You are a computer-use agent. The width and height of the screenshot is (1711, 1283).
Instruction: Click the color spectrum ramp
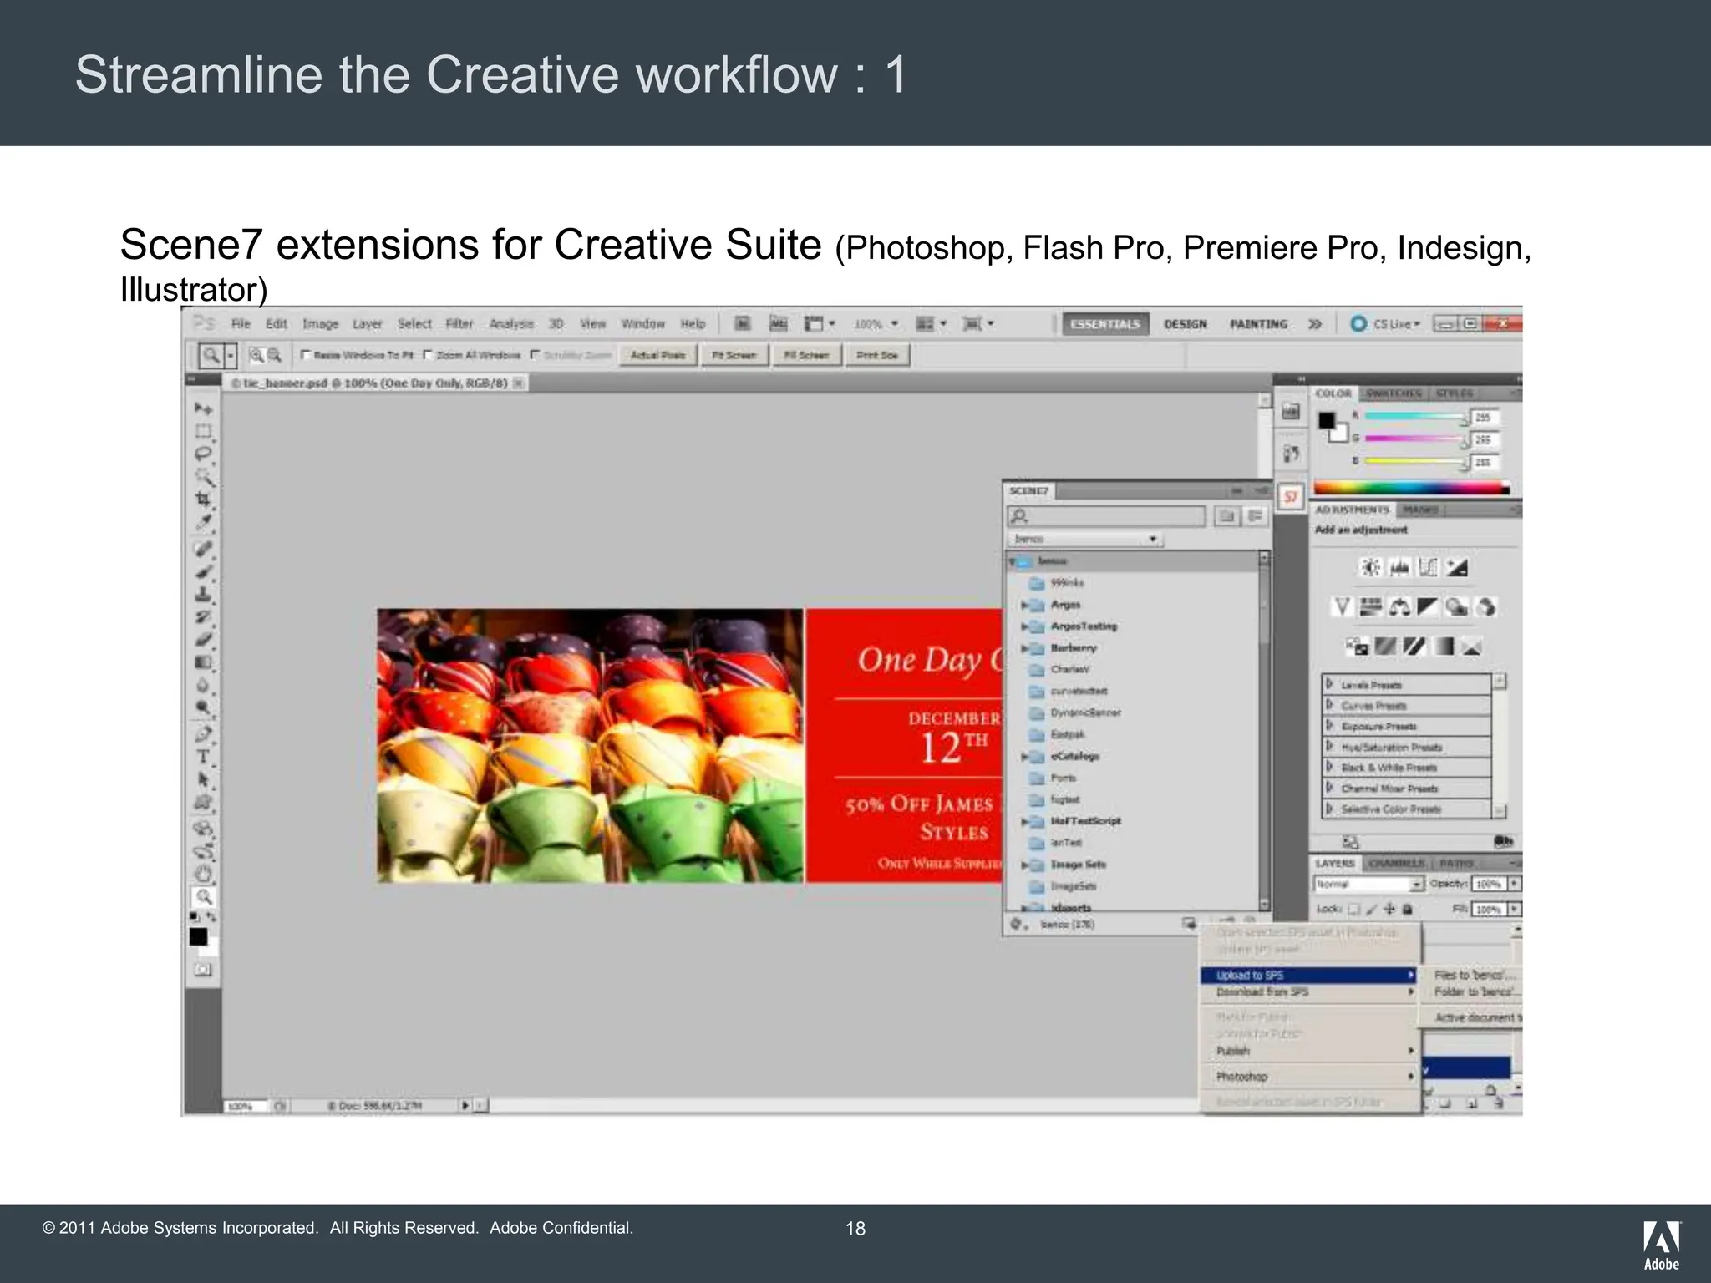(1412, 488)
